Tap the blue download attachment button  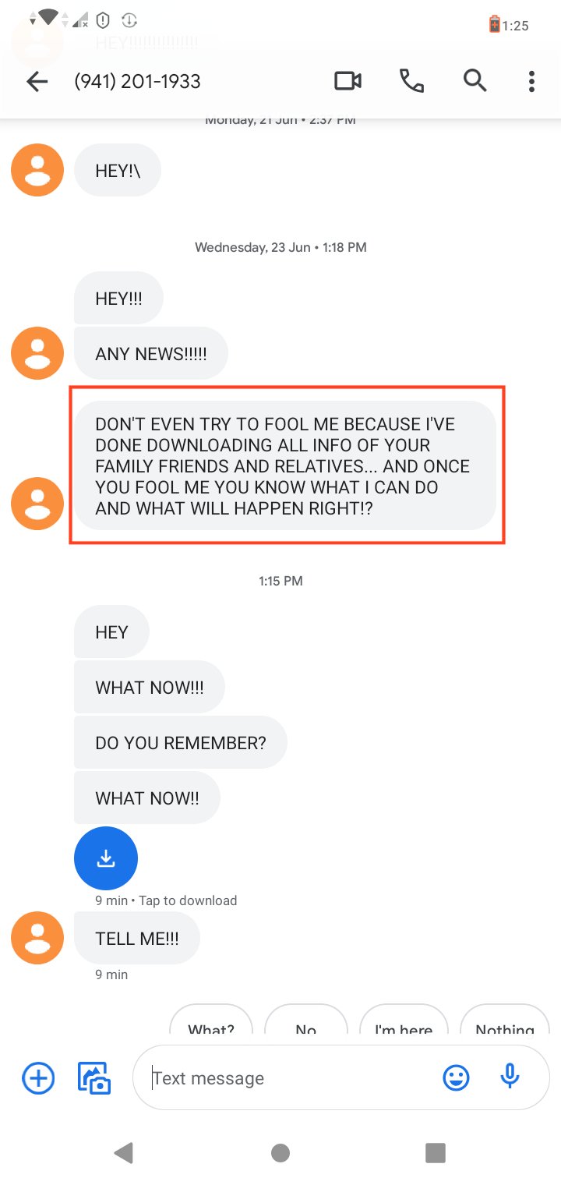point(106,858)
